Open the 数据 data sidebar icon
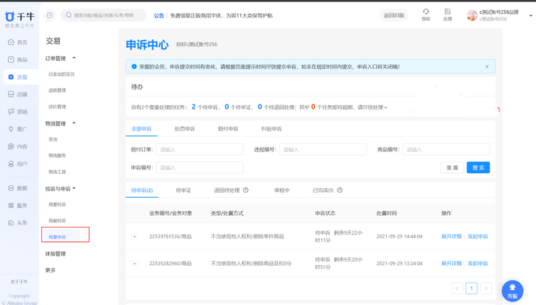 pyautogui.click(x=11, y=188)
